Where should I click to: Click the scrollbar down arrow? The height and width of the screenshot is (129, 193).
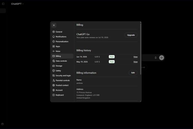click(x=141, y=101)
